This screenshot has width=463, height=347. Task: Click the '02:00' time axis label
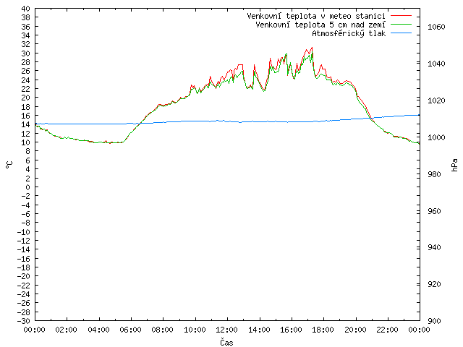pos(67,330)
